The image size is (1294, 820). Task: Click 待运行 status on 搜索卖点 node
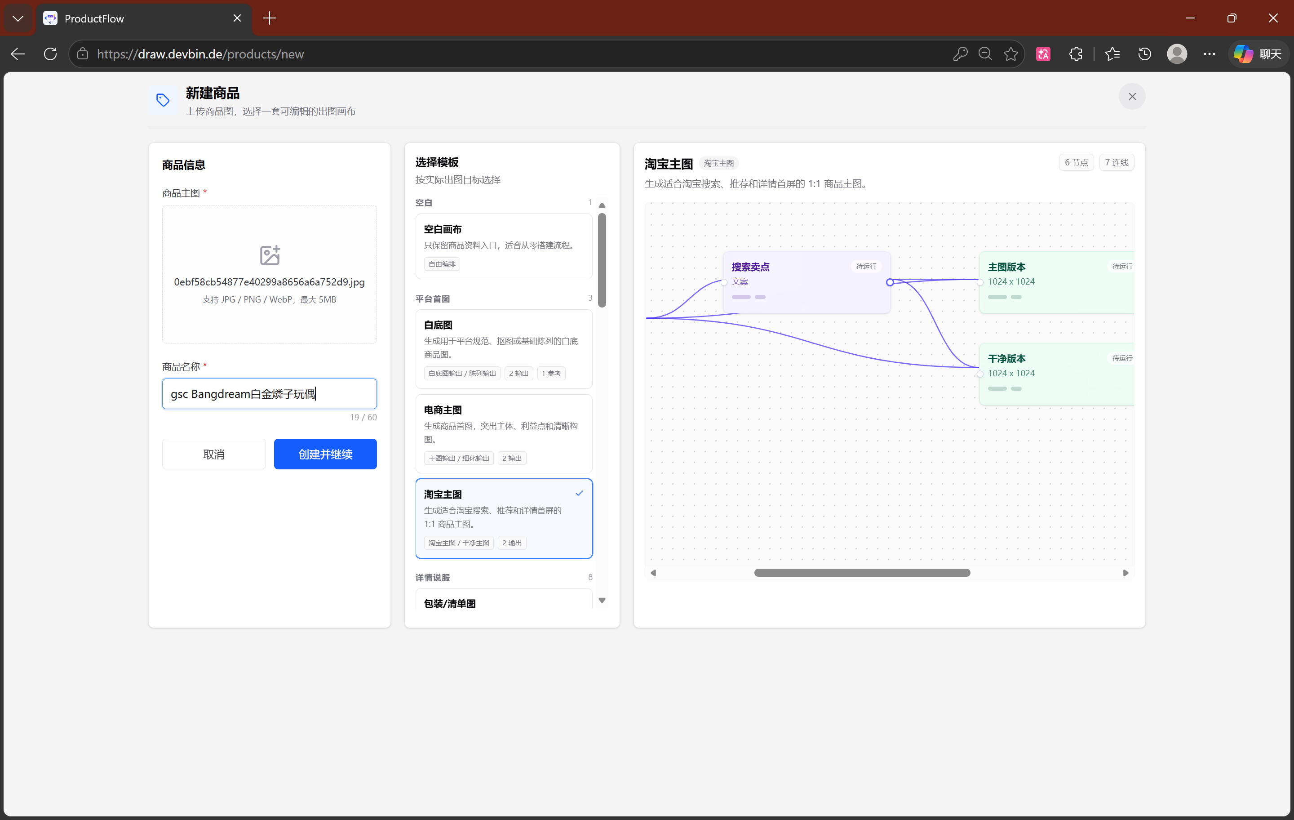coord(866,266)
